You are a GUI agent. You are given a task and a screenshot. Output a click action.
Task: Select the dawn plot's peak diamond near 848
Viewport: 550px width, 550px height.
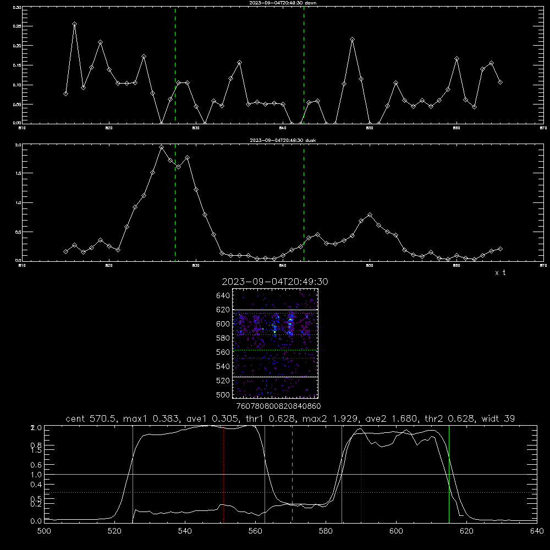(x=352, y=39)
